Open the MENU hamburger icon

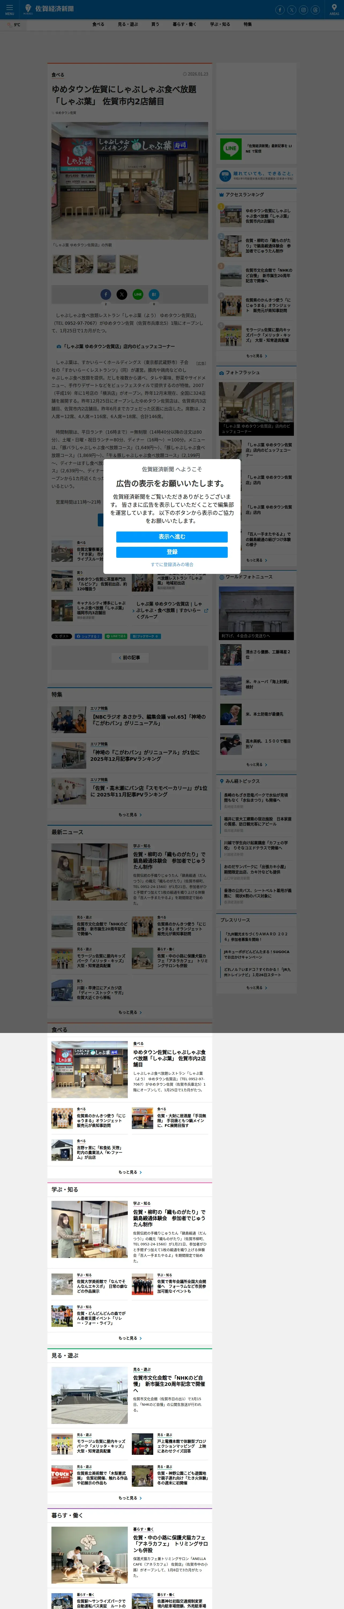pos(9,9)
